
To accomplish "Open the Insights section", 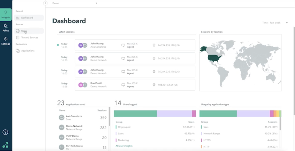I will click(6, 14).
